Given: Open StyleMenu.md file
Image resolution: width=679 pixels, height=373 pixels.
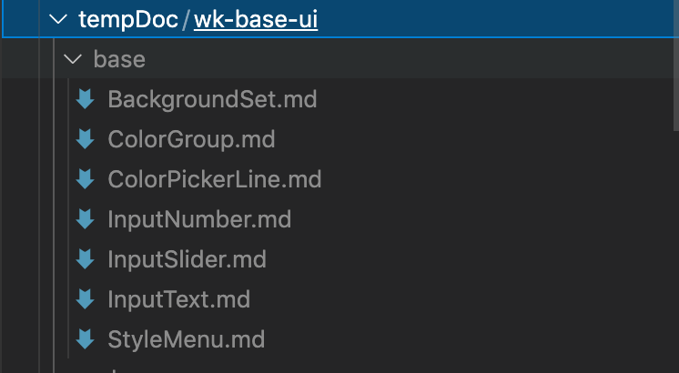Looking at the screenshot, I should [187, 339].
